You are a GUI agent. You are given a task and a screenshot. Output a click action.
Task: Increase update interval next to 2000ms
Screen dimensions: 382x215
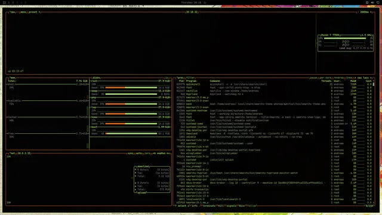click(x=371, y=12)
